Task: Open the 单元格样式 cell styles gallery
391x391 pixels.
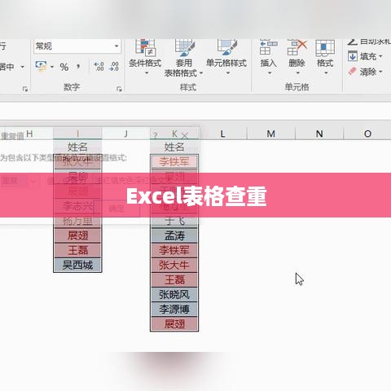Action: click(x=226, y=57)
